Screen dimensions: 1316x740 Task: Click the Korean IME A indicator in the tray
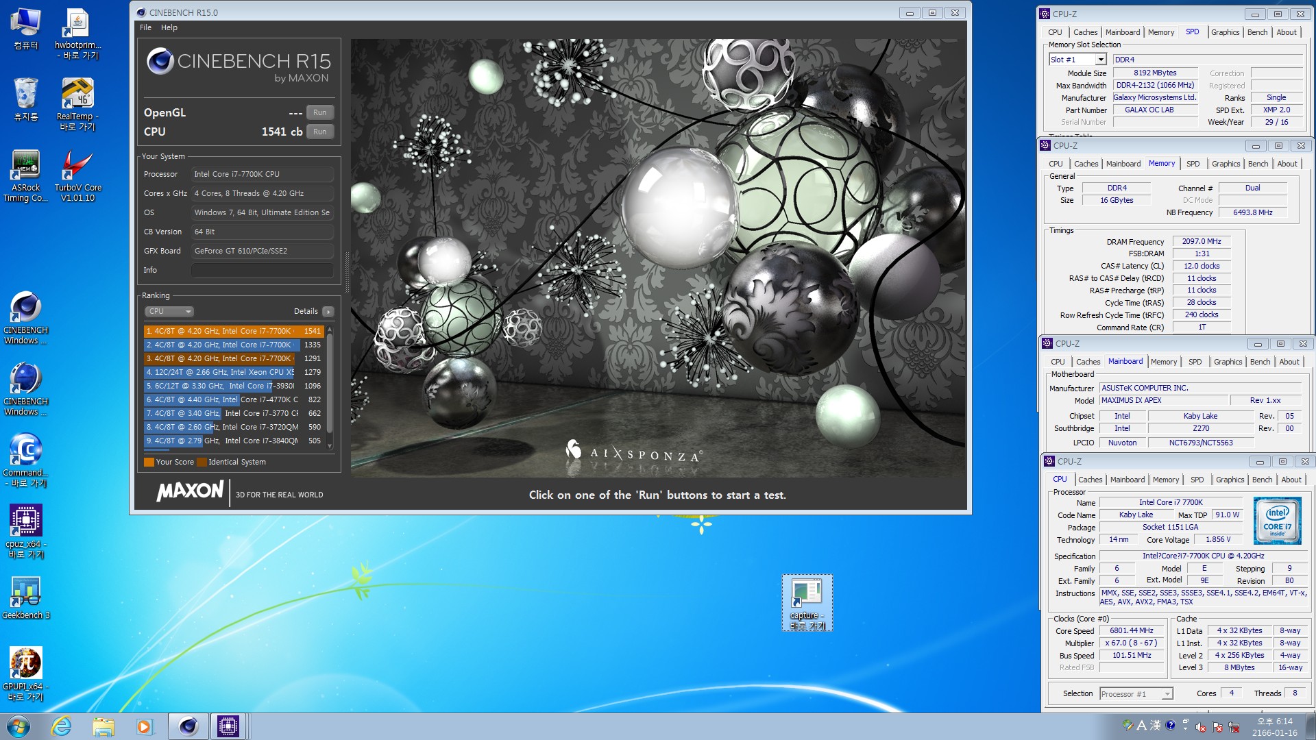(1141, 725)
